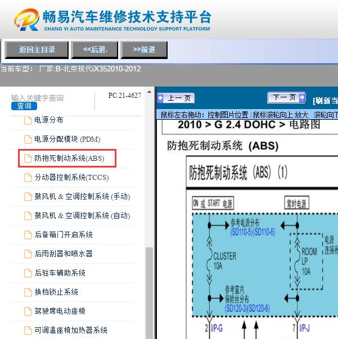Click the 防抱死制动系统 (ABS) (1) diagram title
The height and width of the screenshot is (339, 338).
(x=238, y=172)
